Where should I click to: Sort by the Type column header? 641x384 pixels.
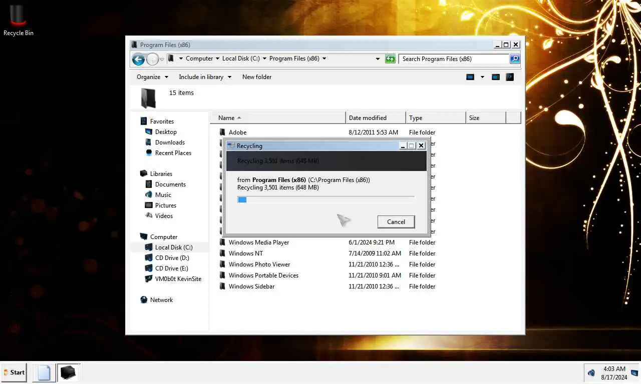coord(436,118)
